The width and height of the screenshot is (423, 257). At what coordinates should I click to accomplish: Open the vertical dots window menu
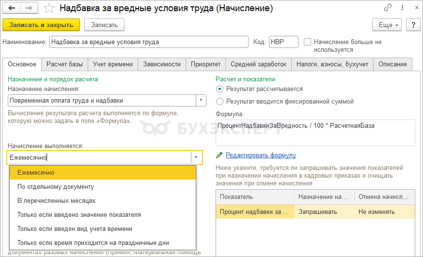tap(401, 8)
